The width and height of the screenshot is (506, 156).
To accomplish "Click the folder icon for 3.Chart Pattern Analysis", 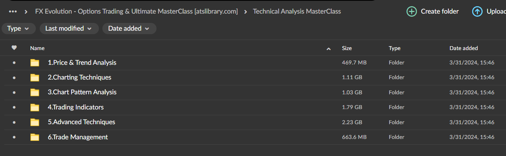I will 35,92.
